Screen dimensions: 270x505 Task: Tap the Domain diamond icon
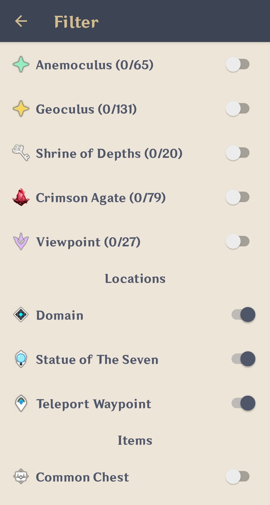(21, 314)
